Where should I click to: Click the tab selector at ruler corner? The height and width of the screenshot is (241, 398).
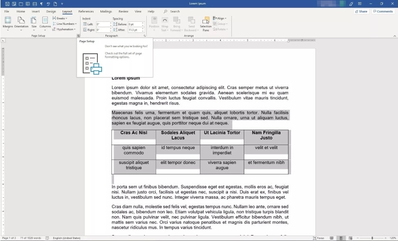click(x=3, y=40)
